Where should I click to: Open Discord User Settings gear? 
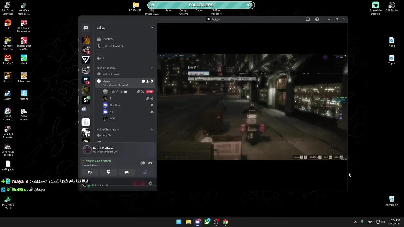[150, 183]
